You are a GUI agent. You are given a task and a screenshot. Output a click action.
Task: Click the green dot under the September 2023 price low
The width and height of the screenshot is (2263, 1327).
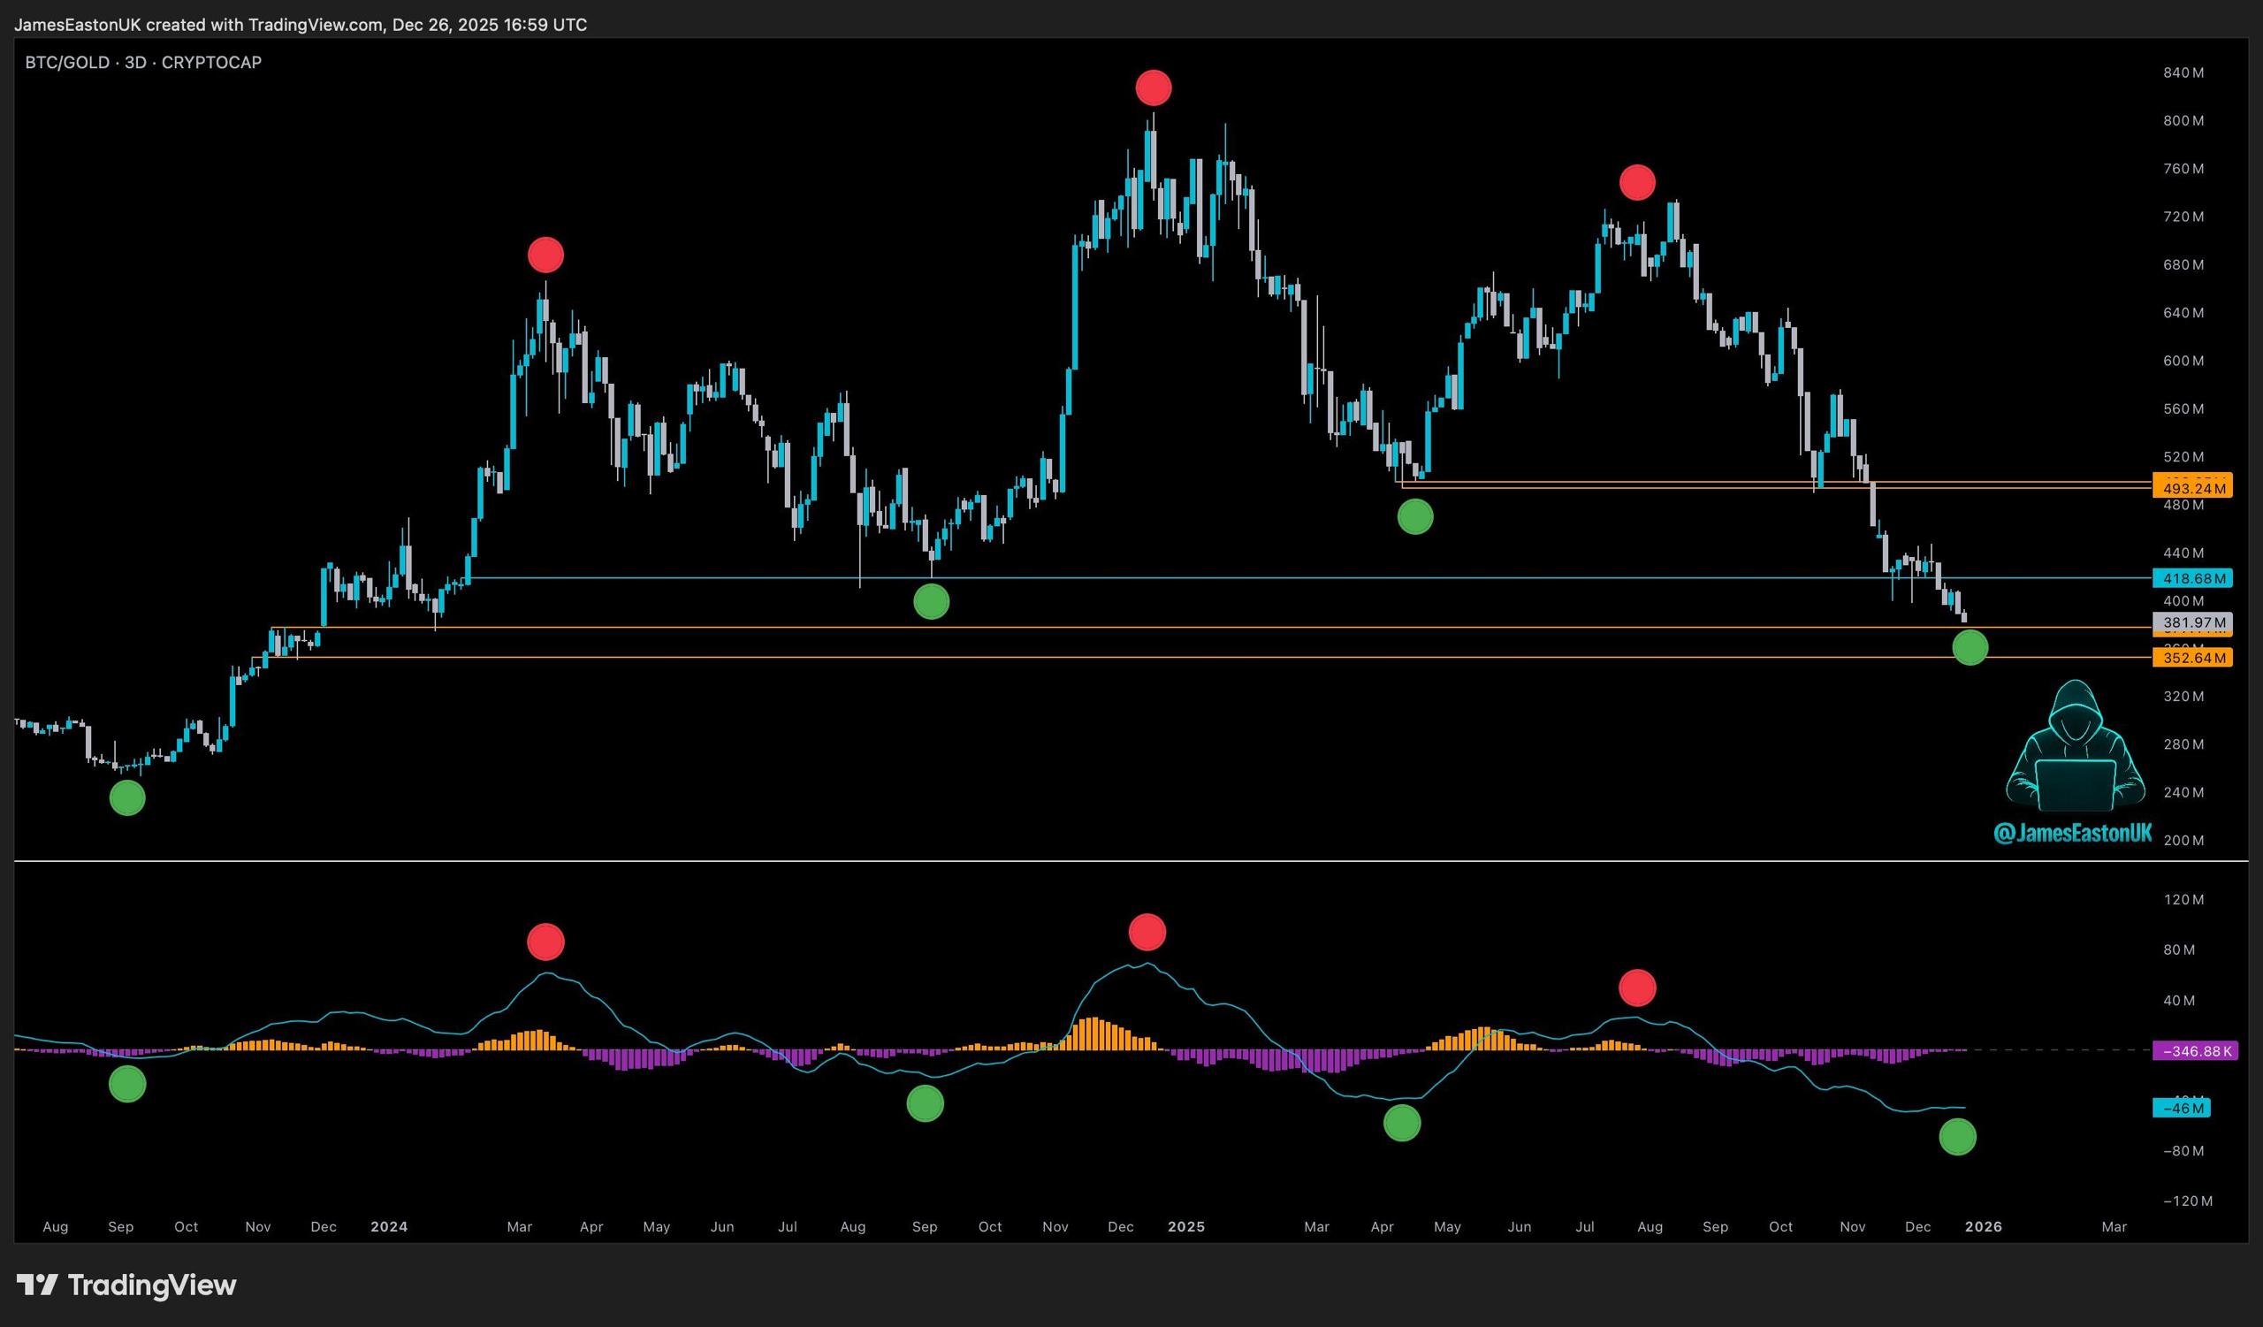coord(127,797)
